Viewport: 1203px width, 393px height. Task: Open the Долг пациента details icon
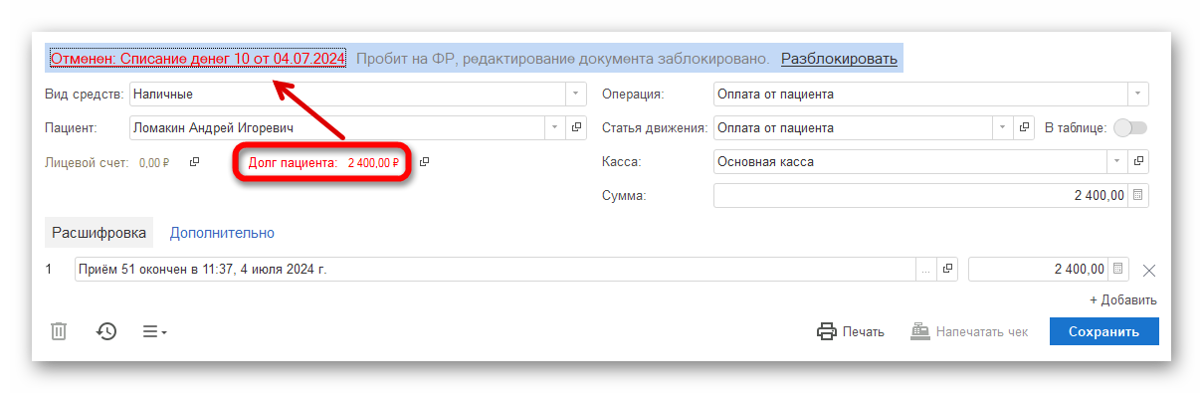click(424, 162)
